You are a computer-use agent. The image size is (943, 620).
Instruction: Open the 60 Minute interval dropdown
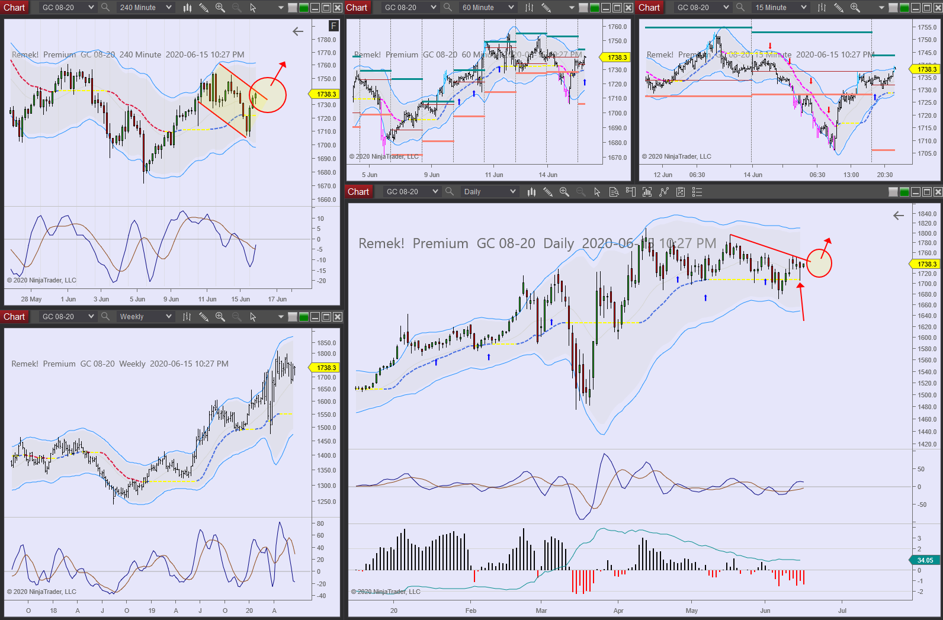coord(487,8)
